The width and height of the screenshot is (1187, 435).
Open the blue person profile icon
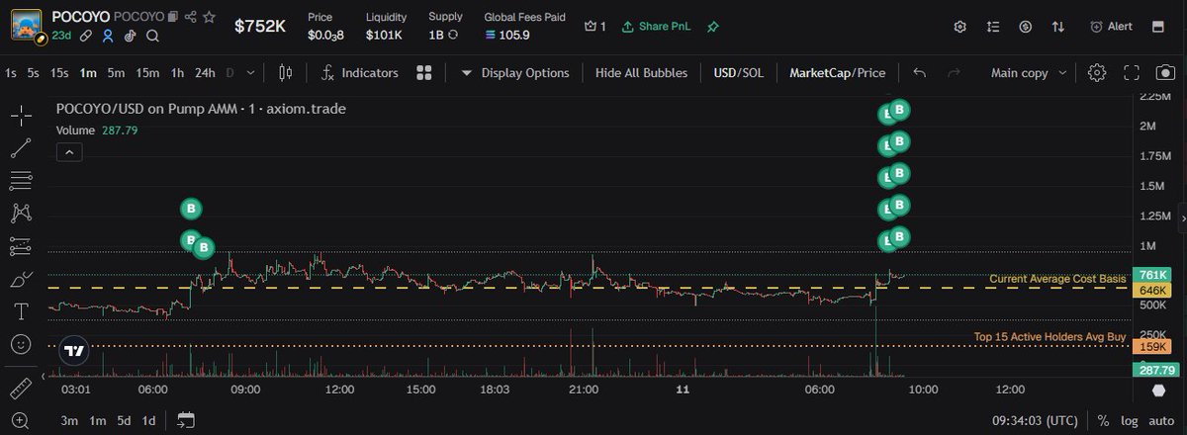click(x=108, y=36)
